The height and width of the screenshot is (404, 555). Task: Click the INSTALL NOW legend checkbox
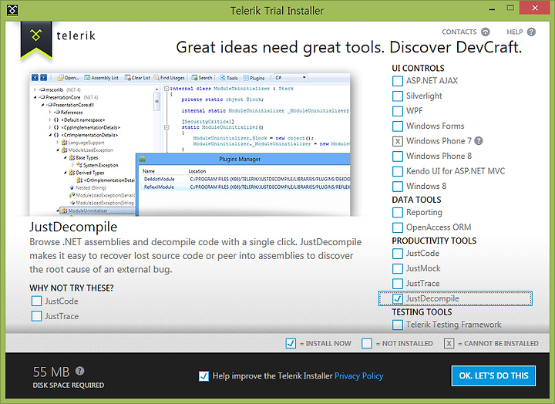(291, 343)
